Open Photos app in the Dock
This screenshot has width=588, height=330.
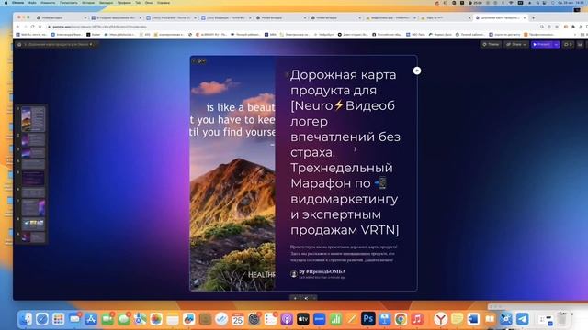coord(156,319)
